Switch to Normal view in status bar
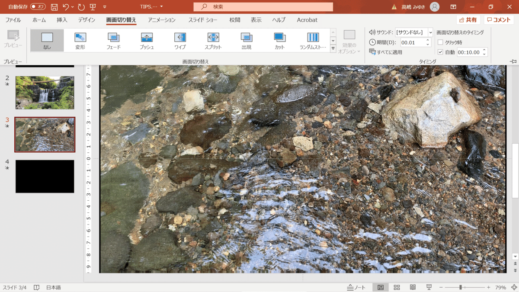 click(x=381, y=287)
